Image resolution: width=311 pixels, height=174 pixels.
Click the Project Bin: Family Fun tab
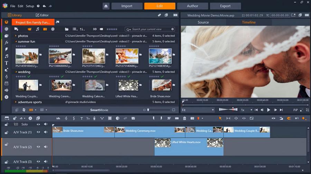33,22
